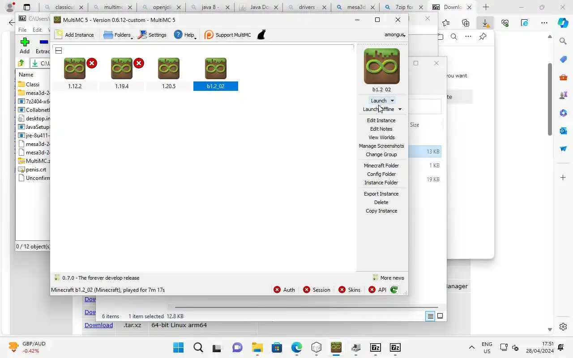The width and height of the screenshot is (573, 358).
Task: Click the Edge downloads icon
Action: pos(485,23)
